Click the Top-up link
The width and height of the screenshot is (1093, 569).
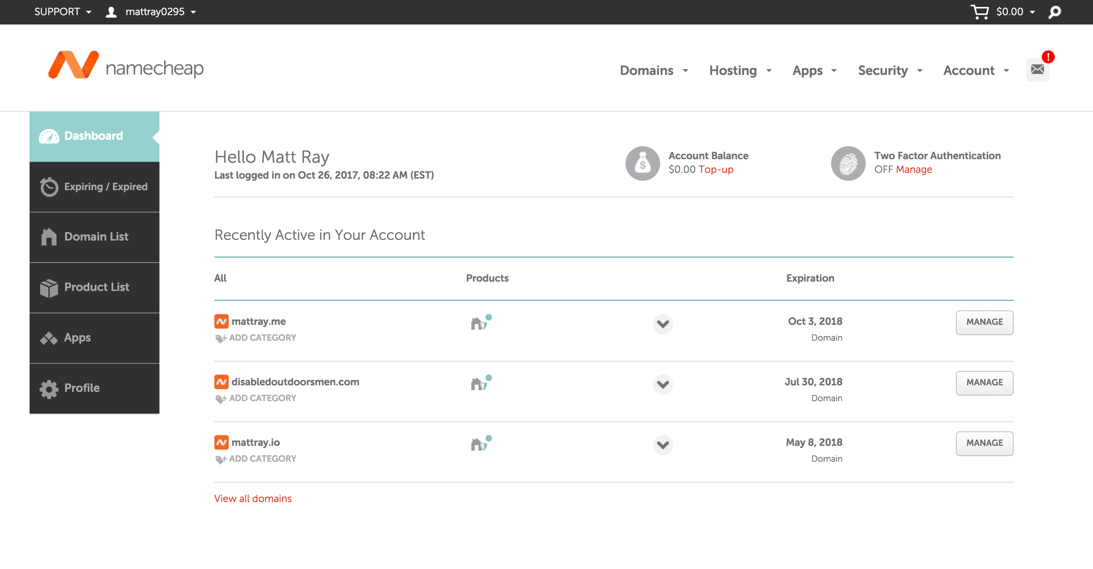coord(716,170)
